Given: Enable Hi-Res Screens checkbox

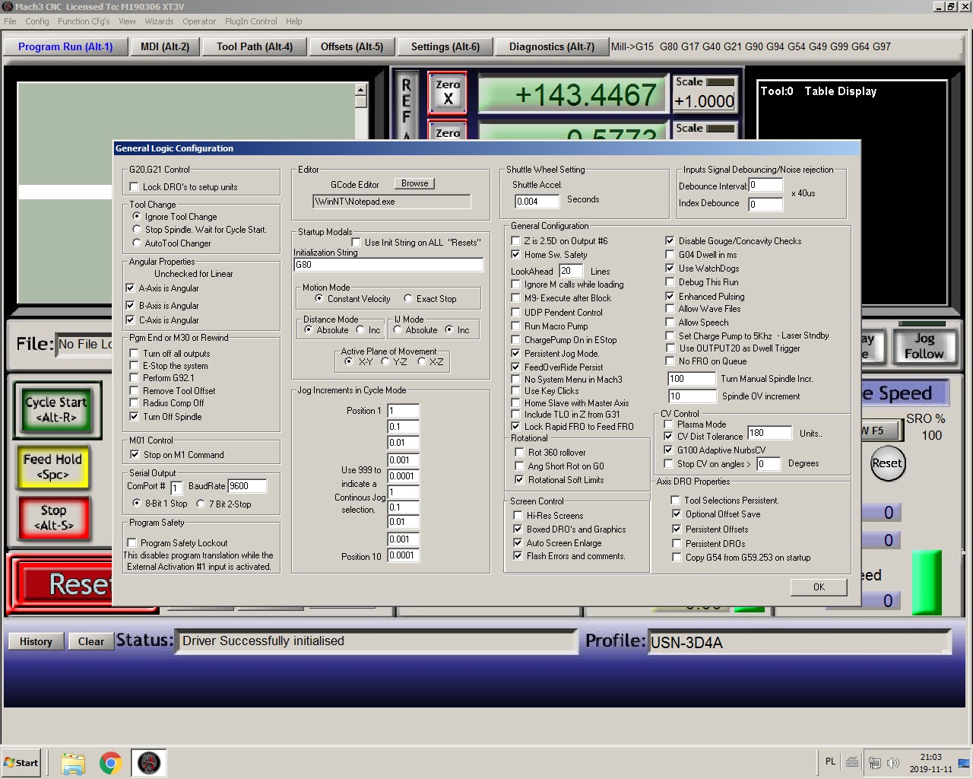Looking at the screenshot, I should [x=518, y=516].
